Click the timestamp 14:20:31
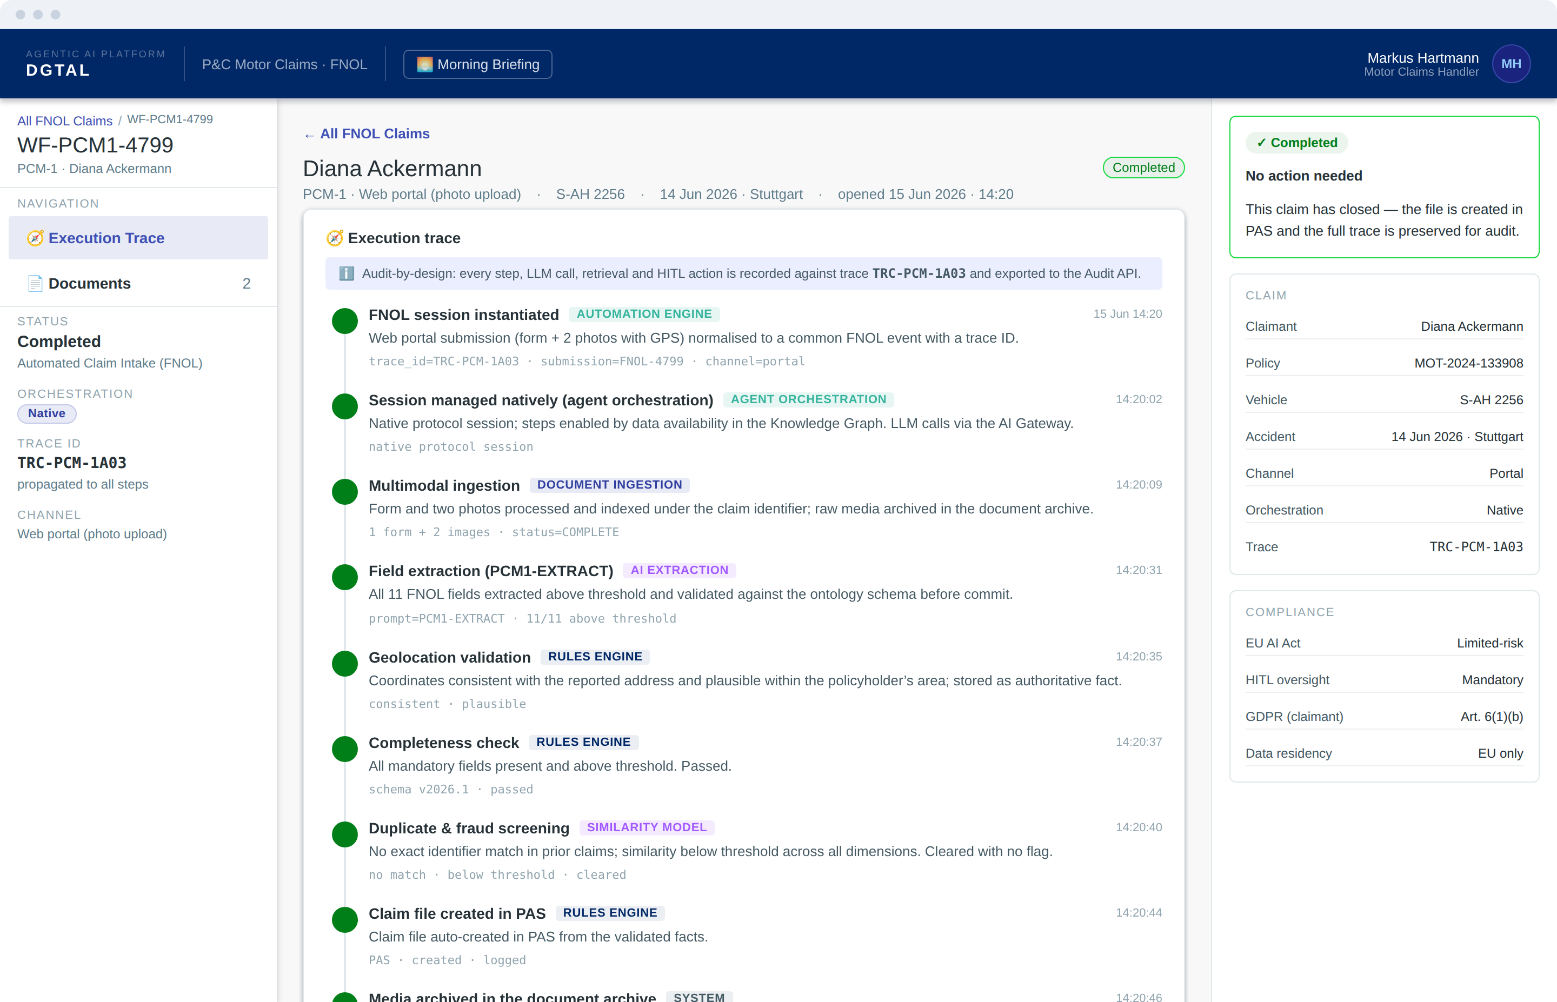Viewport: 1557px width, 1002px height. (x=1139, y=570)
